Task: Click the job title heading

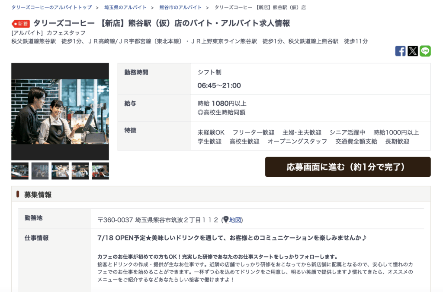Action: pos(162,23)
